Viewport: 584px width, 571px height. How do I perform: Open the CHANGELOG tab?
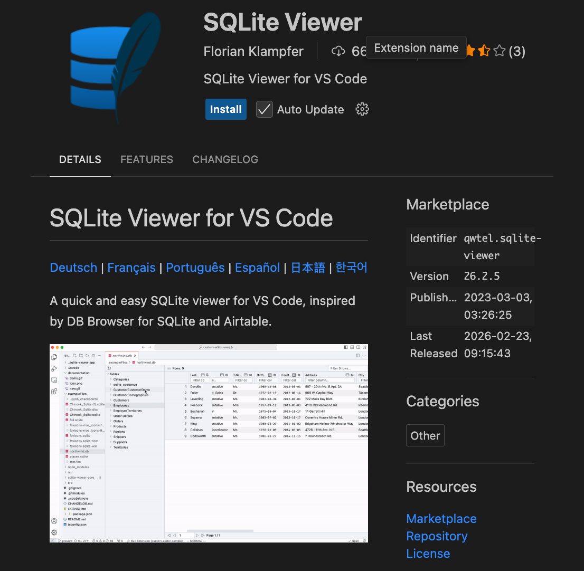(225, 159)
